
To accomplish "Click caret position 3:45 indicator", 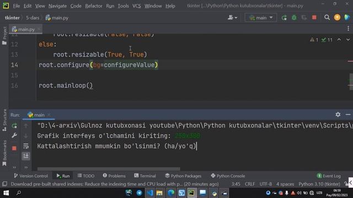I will tap(236, 184).
